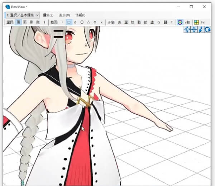
Task: Click the Fx button
Action: [203, 22]
